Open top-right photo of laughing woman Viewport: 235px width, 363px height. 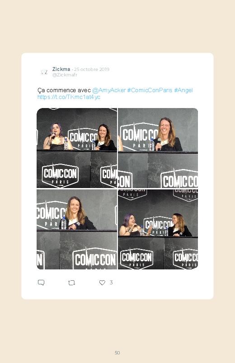pyautogui.click(x=158, y=148)
